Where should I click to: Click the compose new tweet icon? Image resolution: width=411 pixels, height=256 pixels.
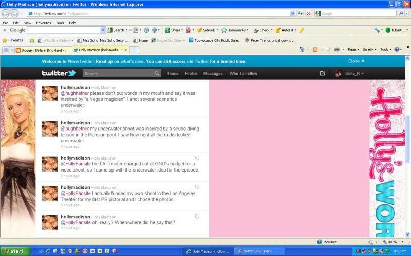click(322, 73)
